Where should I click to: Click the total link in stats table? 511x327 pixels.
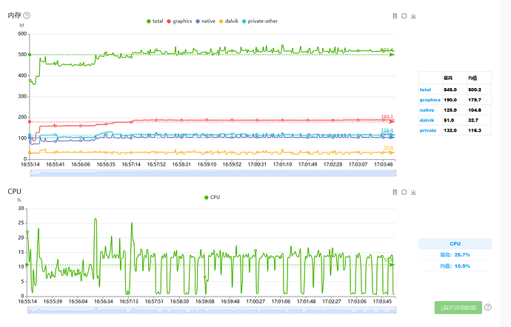coord(425,90)
